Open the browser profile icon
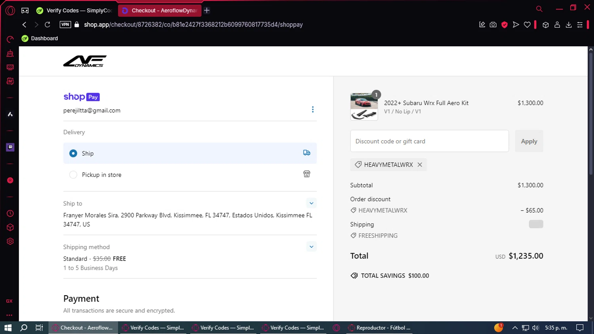This screenshot has height=334, width=594. pos(557,25)
